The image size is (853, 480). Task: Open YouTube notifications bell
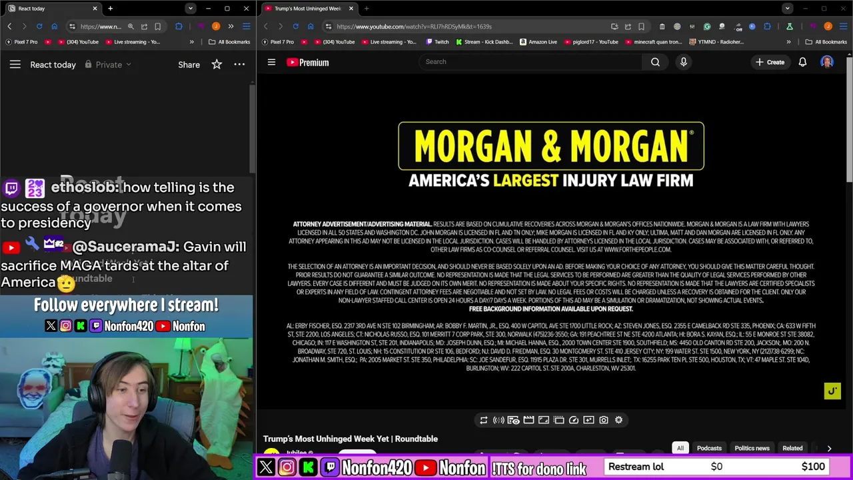802,62
